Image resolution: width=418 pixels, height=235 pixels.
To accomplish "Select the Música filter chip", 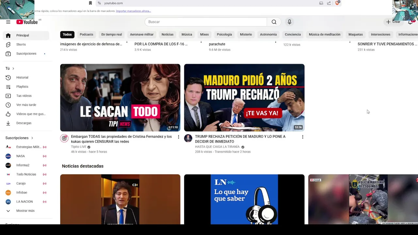I will point(187,34).
